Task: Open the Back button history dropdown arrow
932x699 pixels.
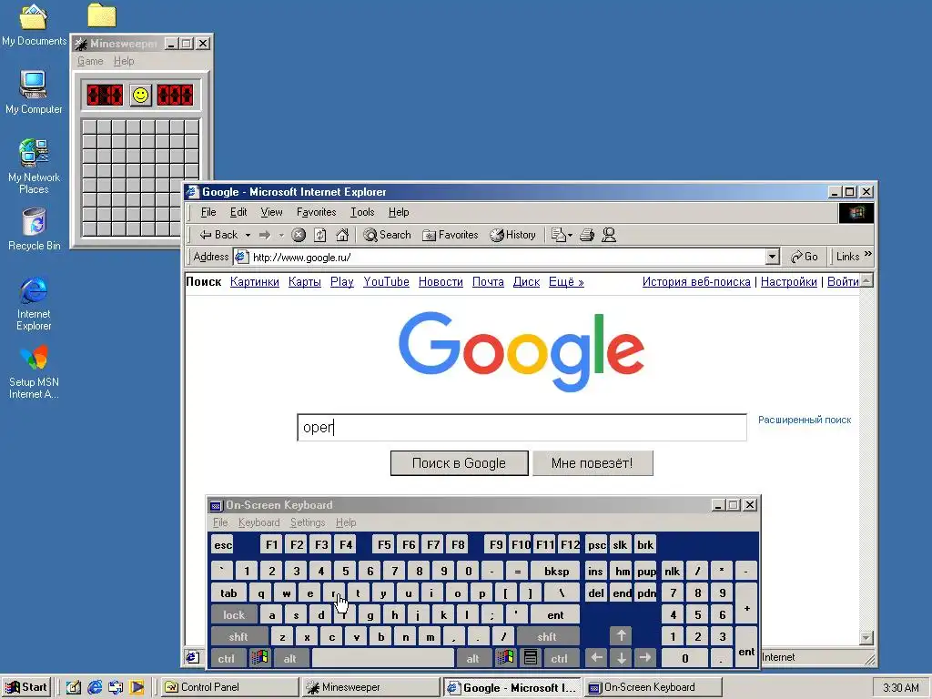Action: [x=248, y=236]
